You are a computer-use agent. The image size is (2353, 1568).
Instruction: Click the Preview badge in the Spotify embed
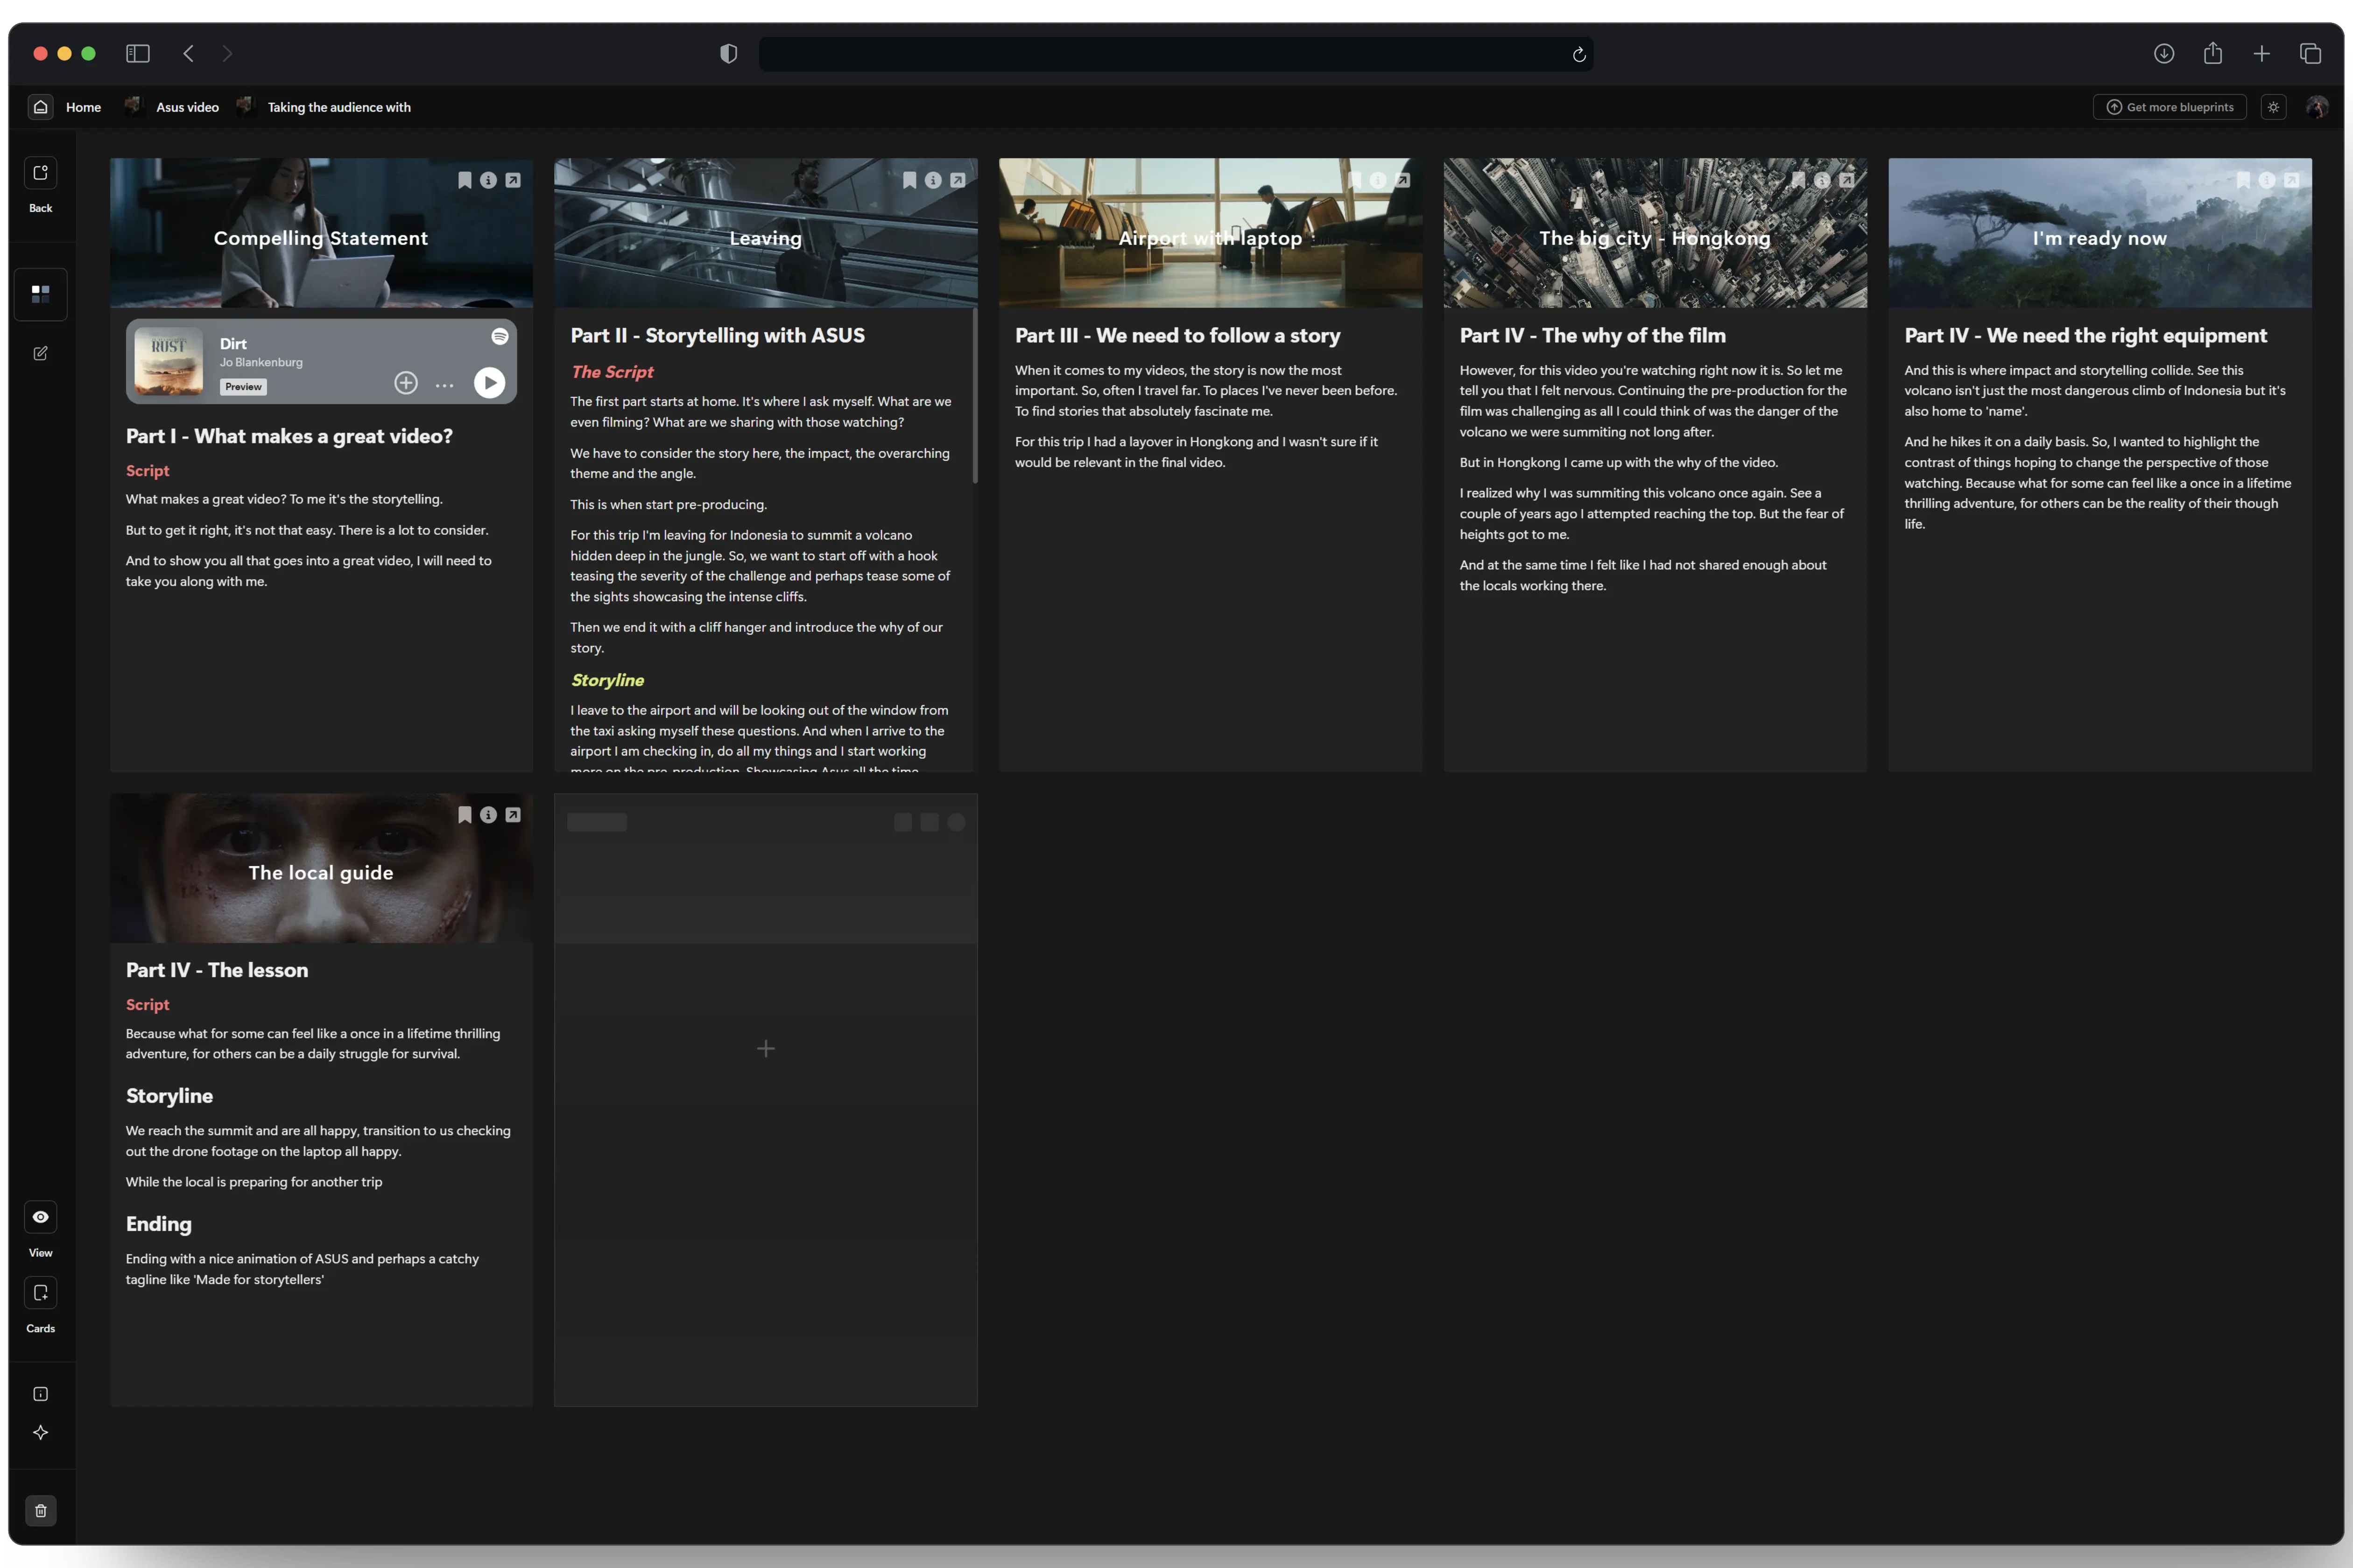(x=243, y=387)
